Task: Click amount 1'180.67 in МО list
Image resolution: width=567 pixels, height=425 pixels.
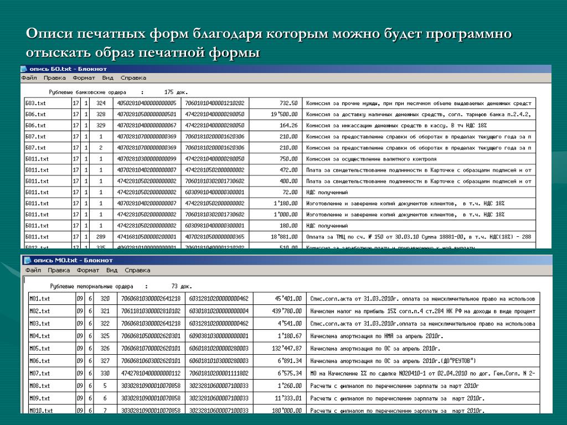Action: tap(290, 336)
